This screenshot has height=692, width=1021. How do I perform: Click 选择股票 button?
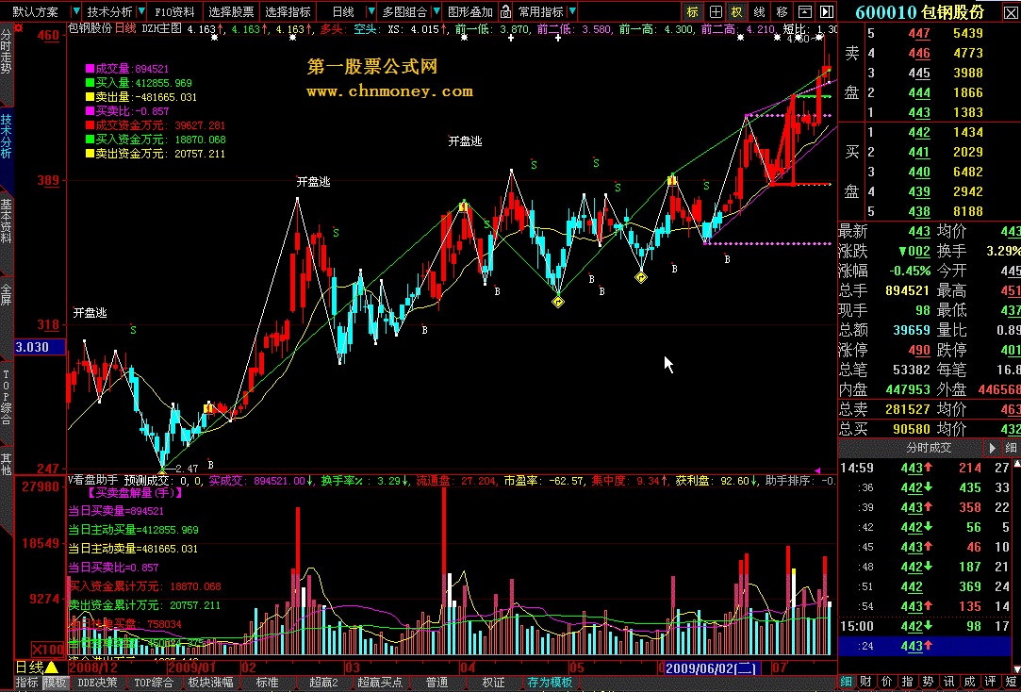(x=231, y=11)
